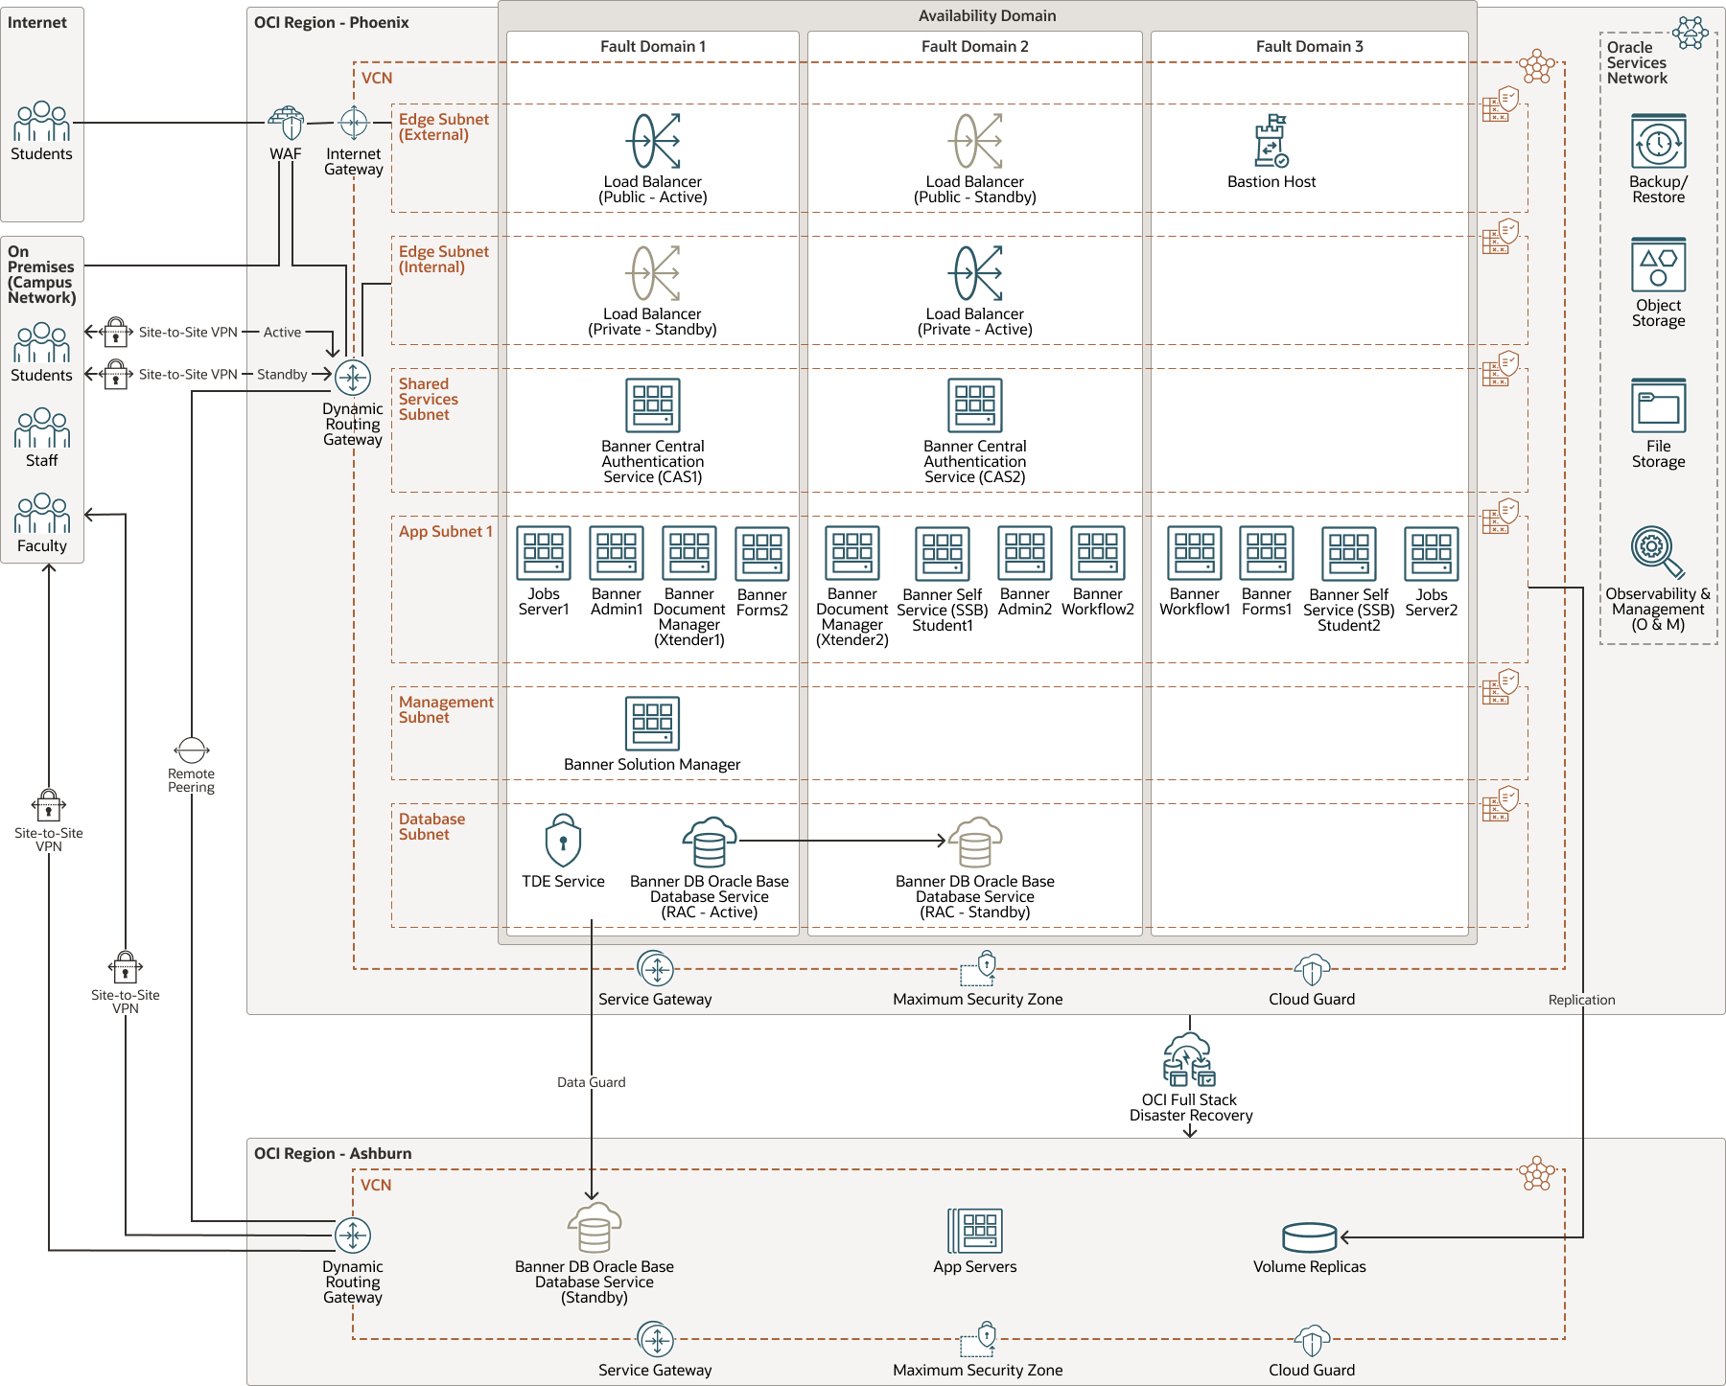This screenshot has height=1386, width=1726.
Task: Toggle the Site-to-Site VPN Active lock icon
Action: tap(117, 331)
